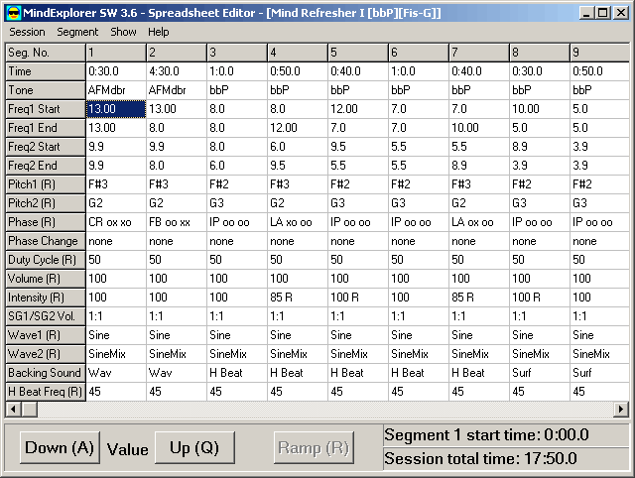Click Freq2 End cell 9.5 in segment 4
Viewport: 635px width, 478px height.
pos(298,166)
